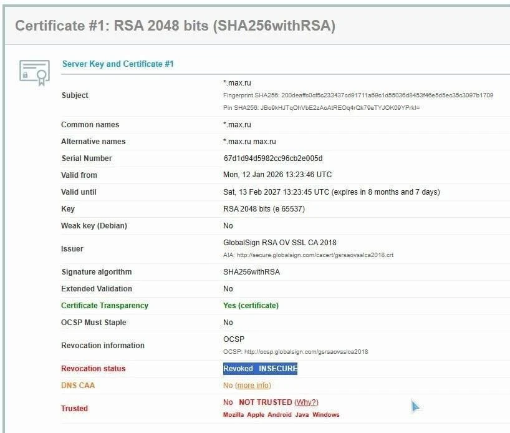
Task: Click the Pin SHA256 value text
Action: point(321,108)
